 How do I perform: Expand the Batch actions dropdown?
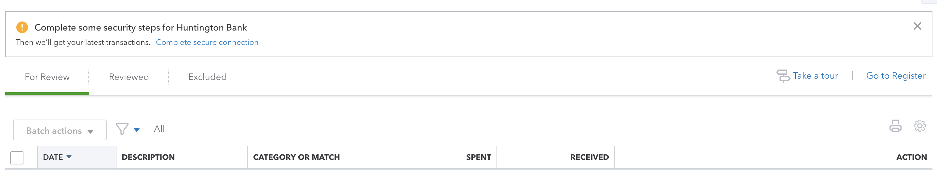click(x=60, y=131)
